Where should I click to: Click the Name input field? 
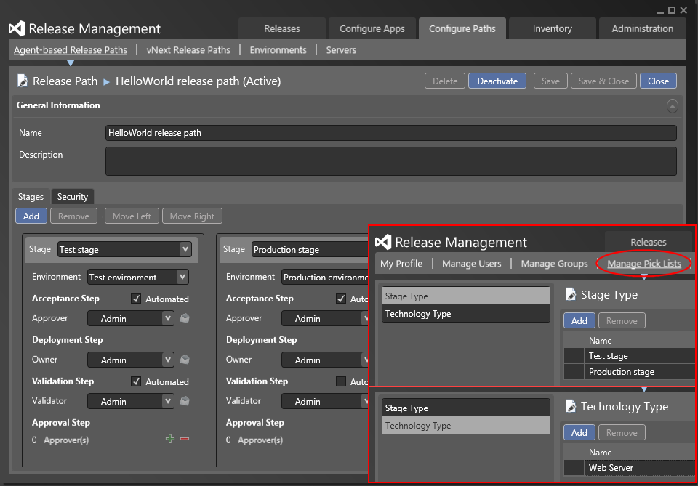(391, 132)
